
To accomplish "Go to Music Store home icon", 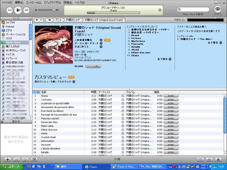I will [x=50, y=20].
